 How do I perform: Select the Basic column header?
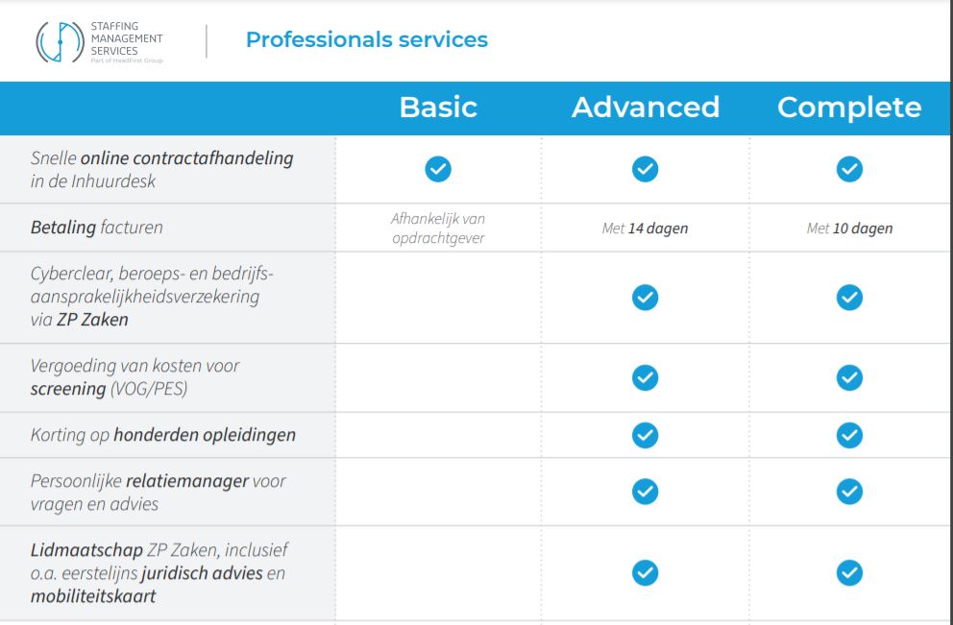pos(438,108)
